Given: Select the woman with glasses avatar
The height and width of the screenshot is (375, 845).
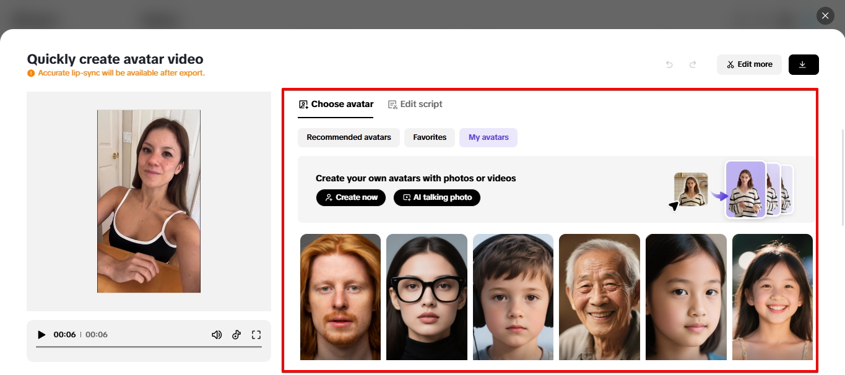Looking at the screenshot, I should tap(427, 297).
